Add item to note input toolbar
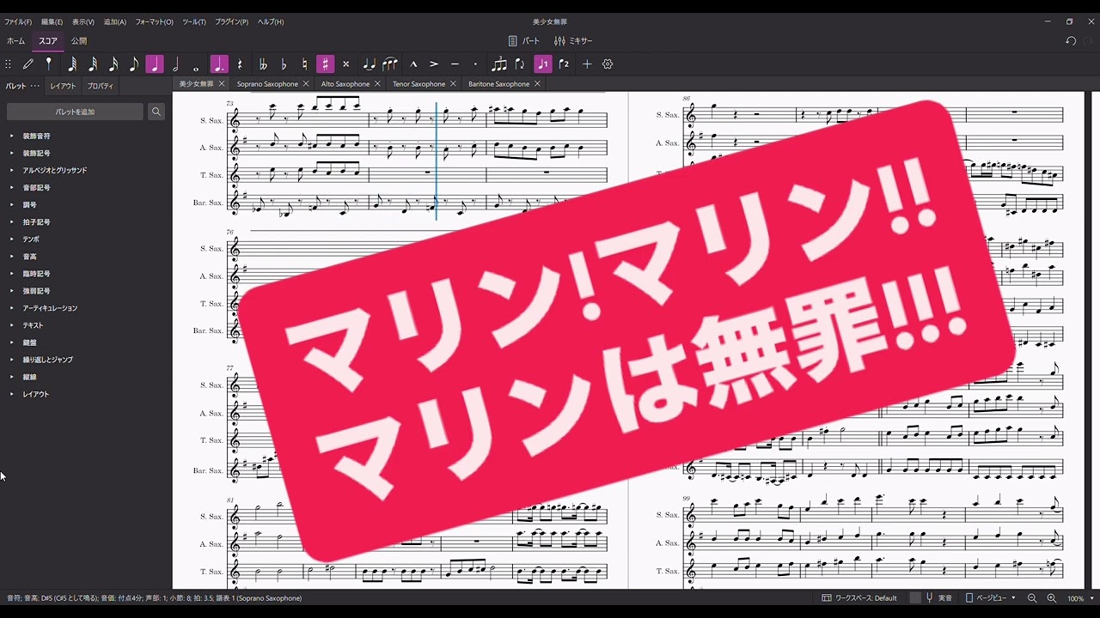Screen dimensions: 1100x618 587,64
